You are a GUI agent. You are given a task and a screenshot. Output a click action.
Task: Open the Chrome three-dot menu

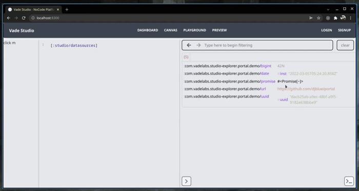[350, 18]
